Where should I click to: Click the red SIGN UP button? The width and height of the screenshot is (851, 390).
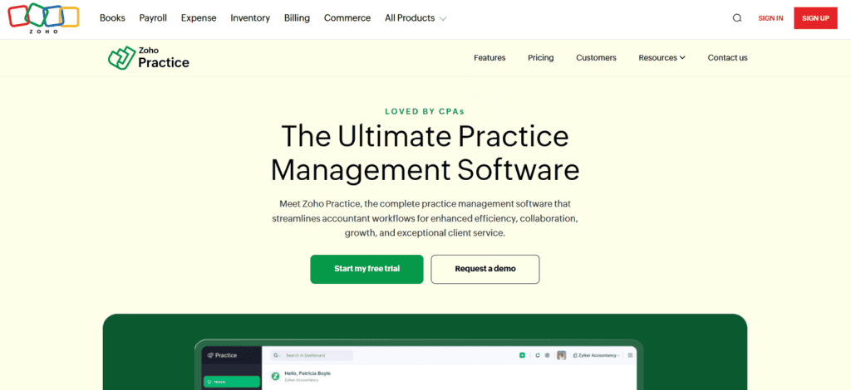816,18
